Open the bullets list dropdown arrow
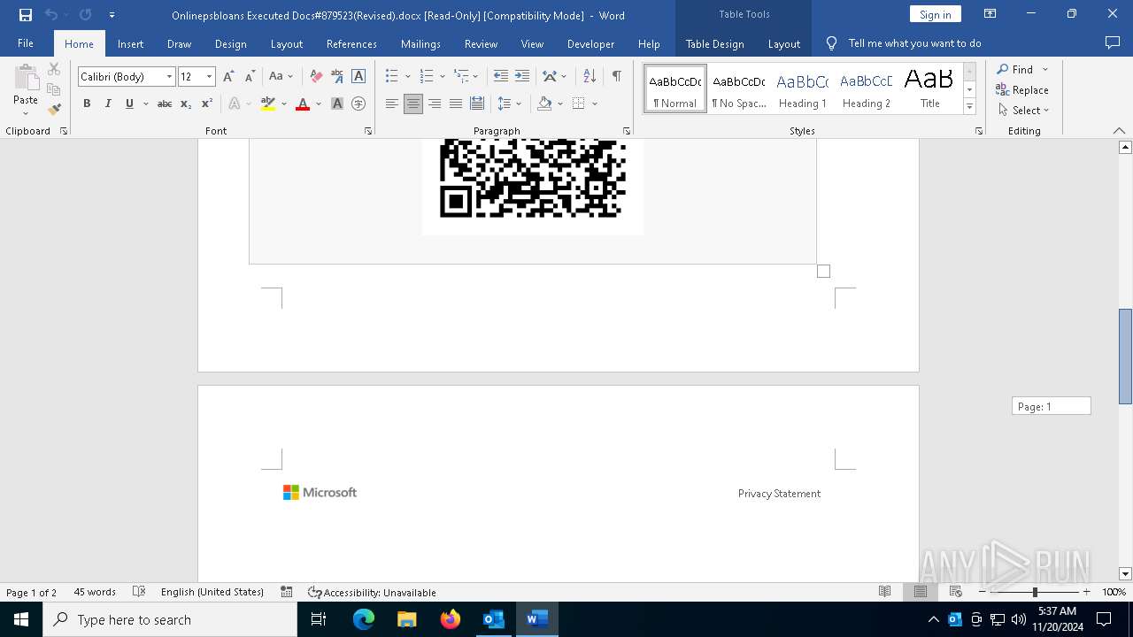Image resolution: width=1133 pixels, height=637 pixels. 407,77
